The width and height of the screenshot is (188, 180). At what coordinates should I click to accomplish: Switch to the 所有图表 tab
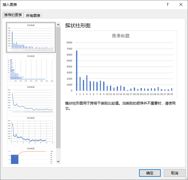click(34, 15)
